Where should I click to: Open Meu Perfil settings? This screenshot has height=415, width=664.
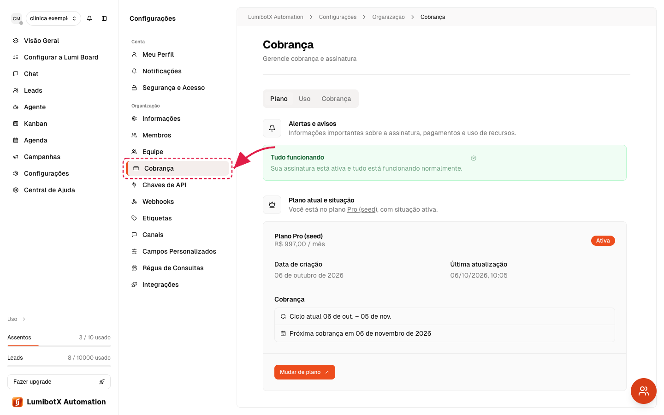pos(178,54)
